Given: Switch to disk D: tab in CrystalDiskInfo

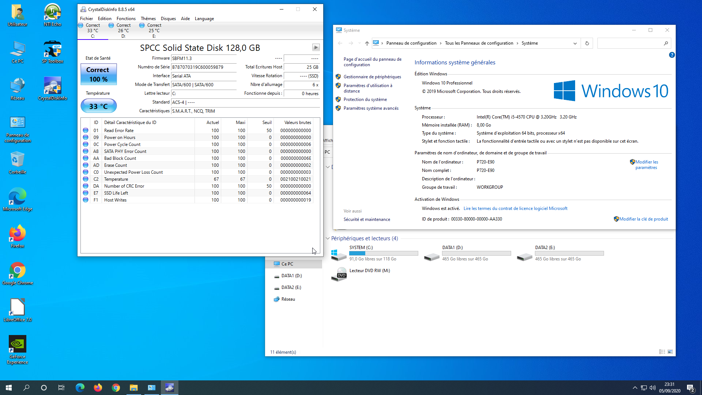Looking at the screenshot, I should [x=123, y=31].
